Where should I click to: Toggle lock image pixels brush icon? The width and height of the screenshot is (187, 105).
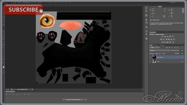[159, 53]
